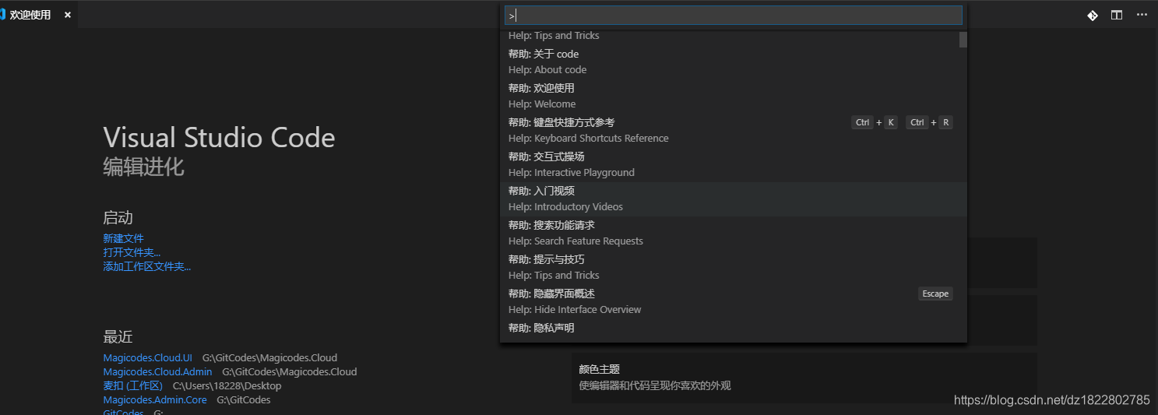Run command 帮助: 提示与技巧
Screen dimensions: 1158x415
pos(734,267)
